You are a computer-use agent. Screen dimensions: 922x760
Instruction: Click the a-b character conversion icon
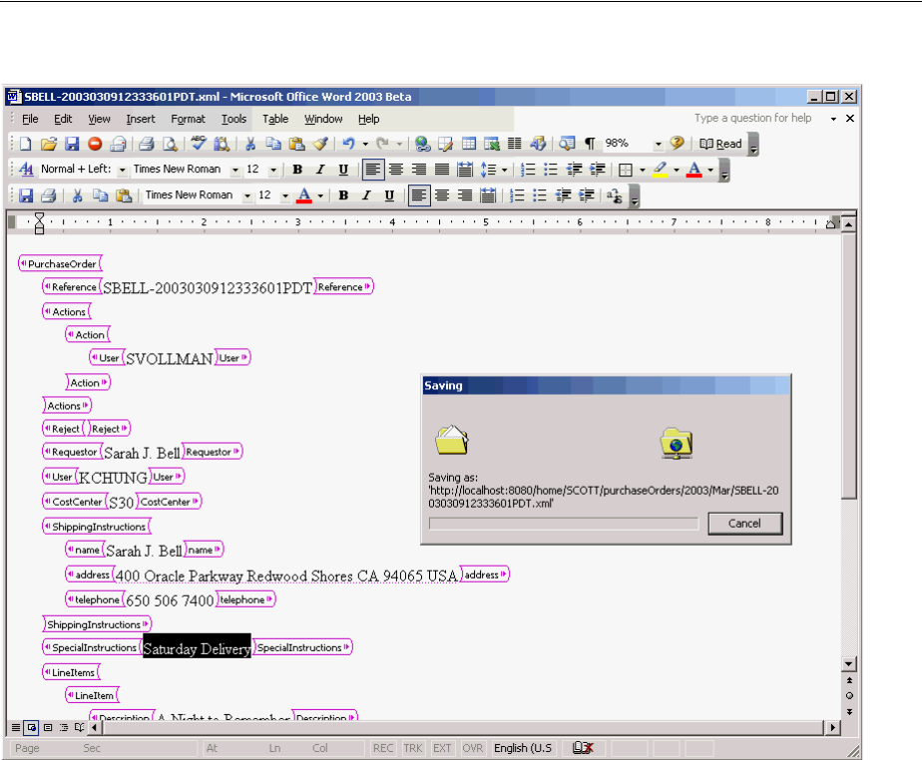[615, 195]
